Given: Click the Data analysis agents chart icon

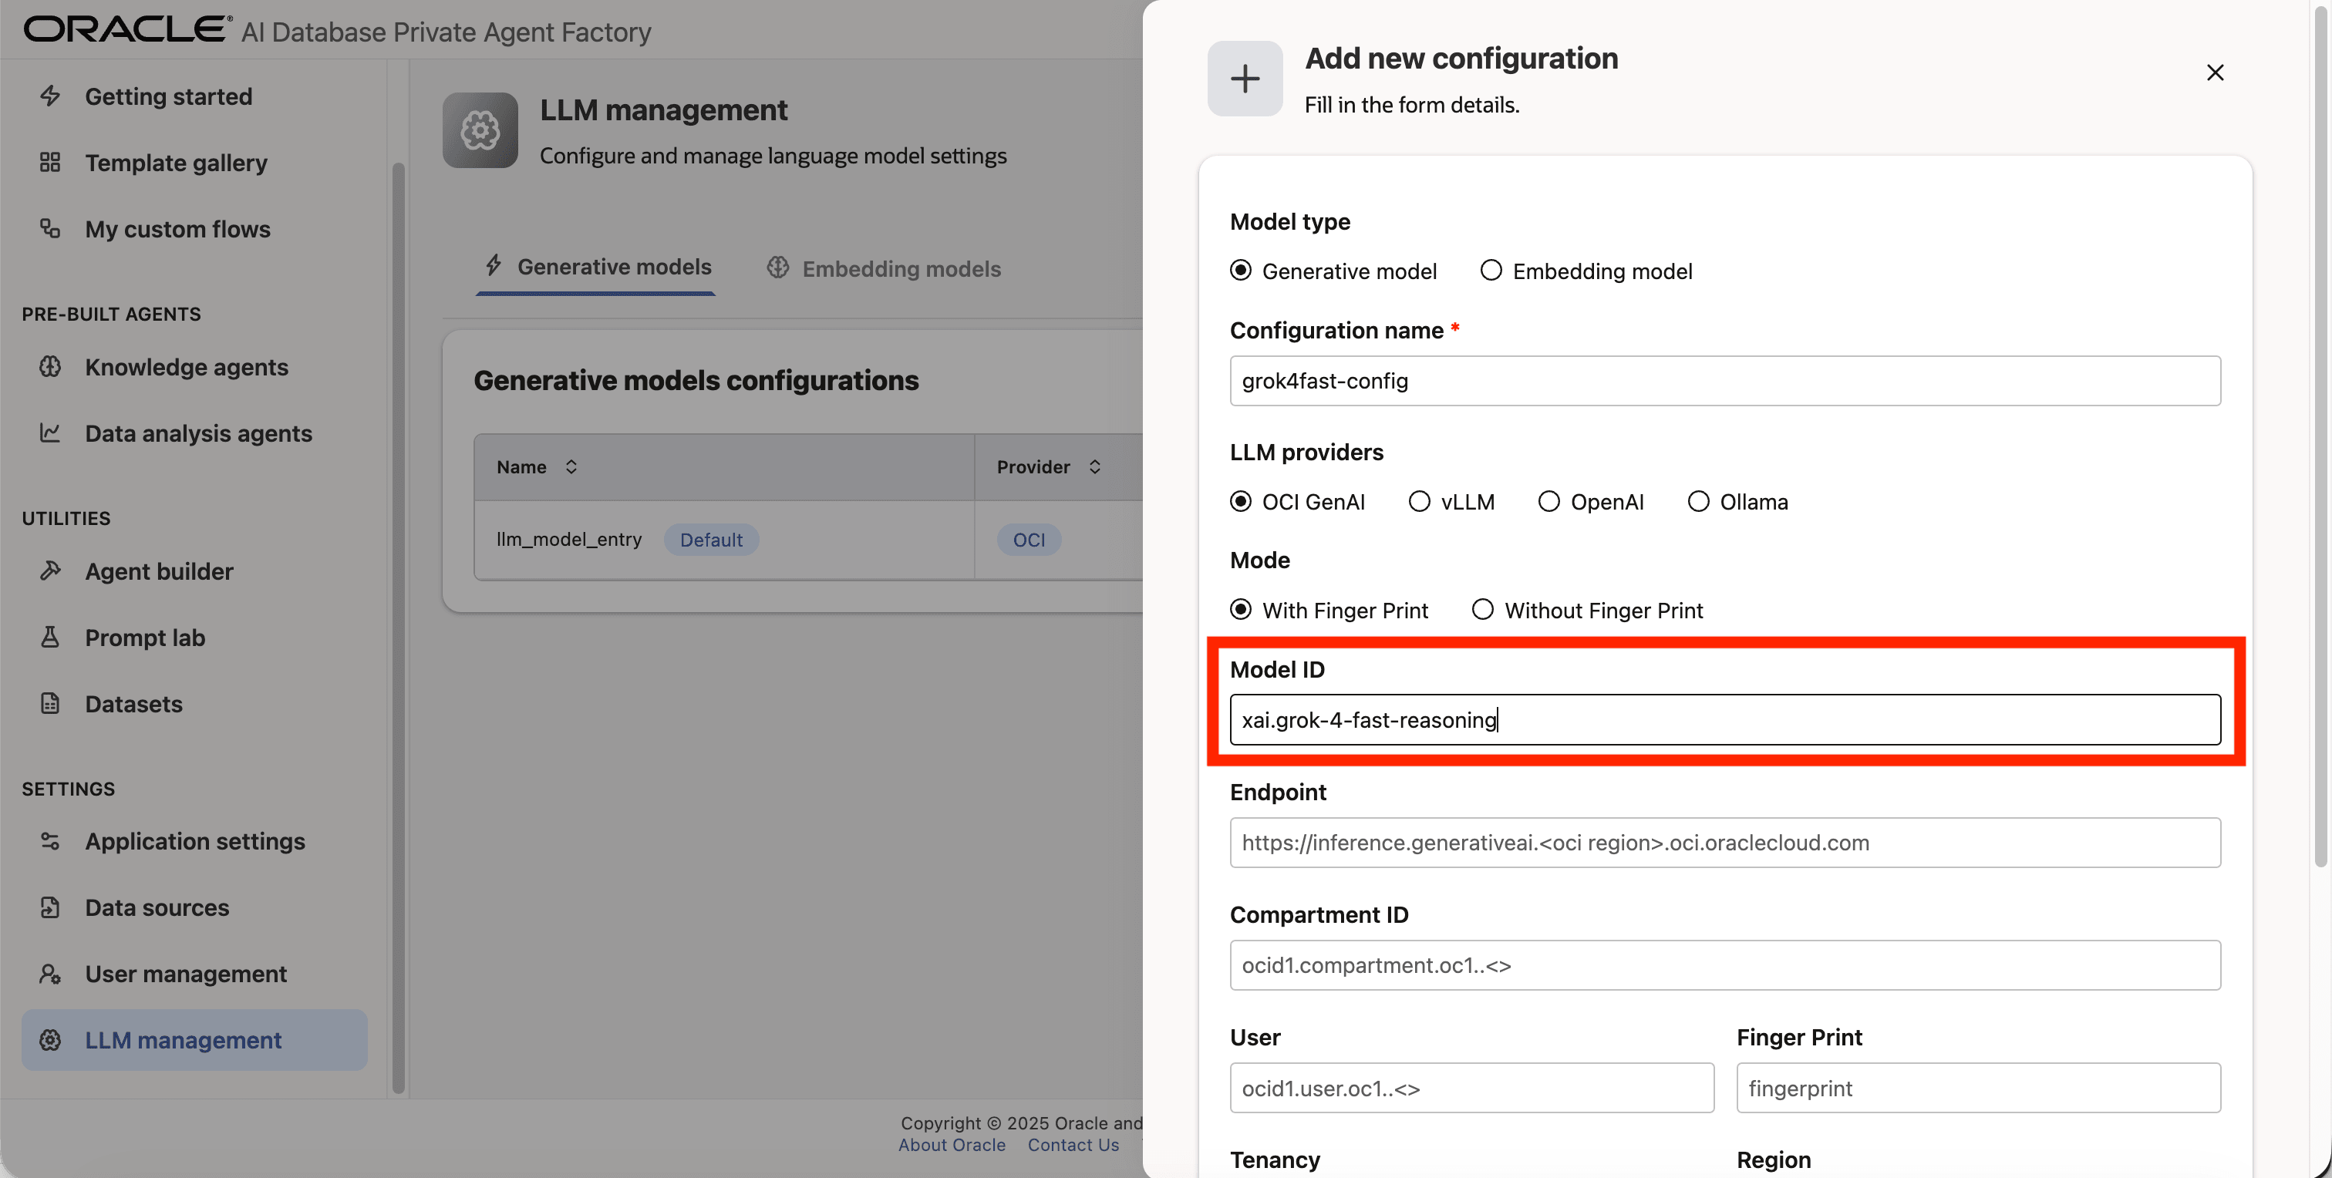Looking at the screenshot, I should [x=50, y=433].
